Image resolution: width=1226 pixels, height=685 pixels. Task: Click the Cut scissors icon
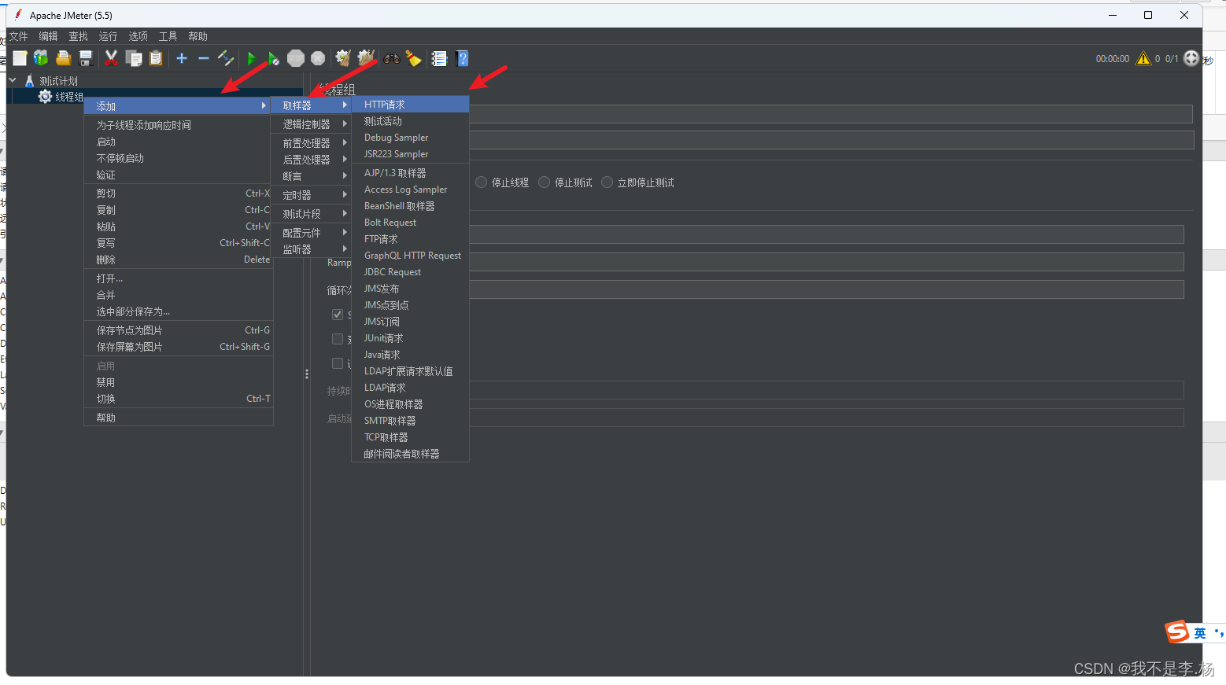[111, 58]
